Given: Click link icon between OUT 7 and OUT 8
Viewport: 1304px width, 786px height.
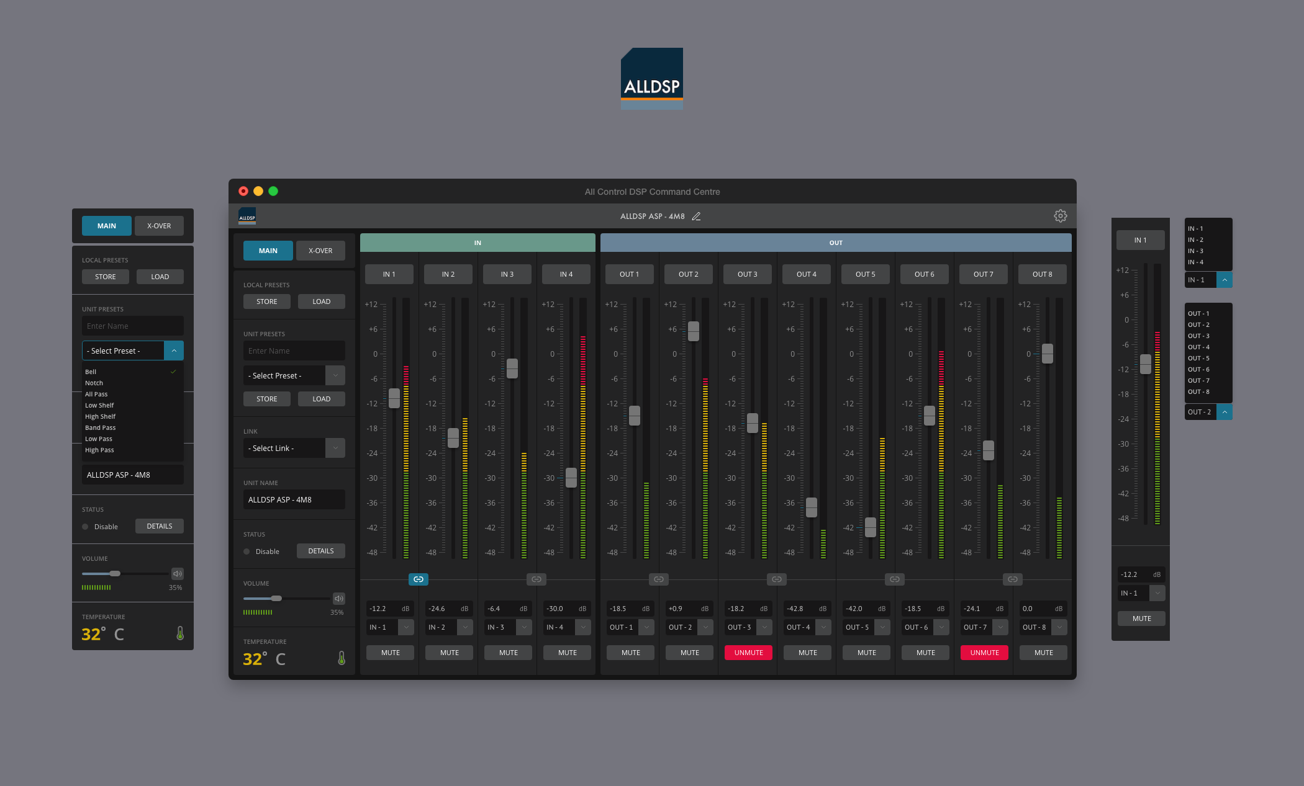Looking at the screenshot, I should [1013, 579].
